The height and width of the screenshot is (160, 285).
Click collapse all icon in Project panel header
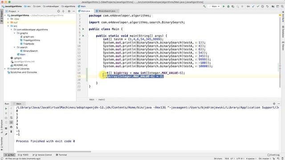[x=63, y=11]
